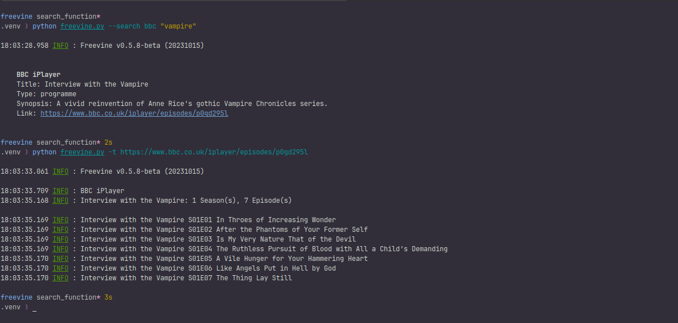Click the INFO tag at 18:03:28.958
This screenshot has height=323, width=678.
[x=60, y=46]
